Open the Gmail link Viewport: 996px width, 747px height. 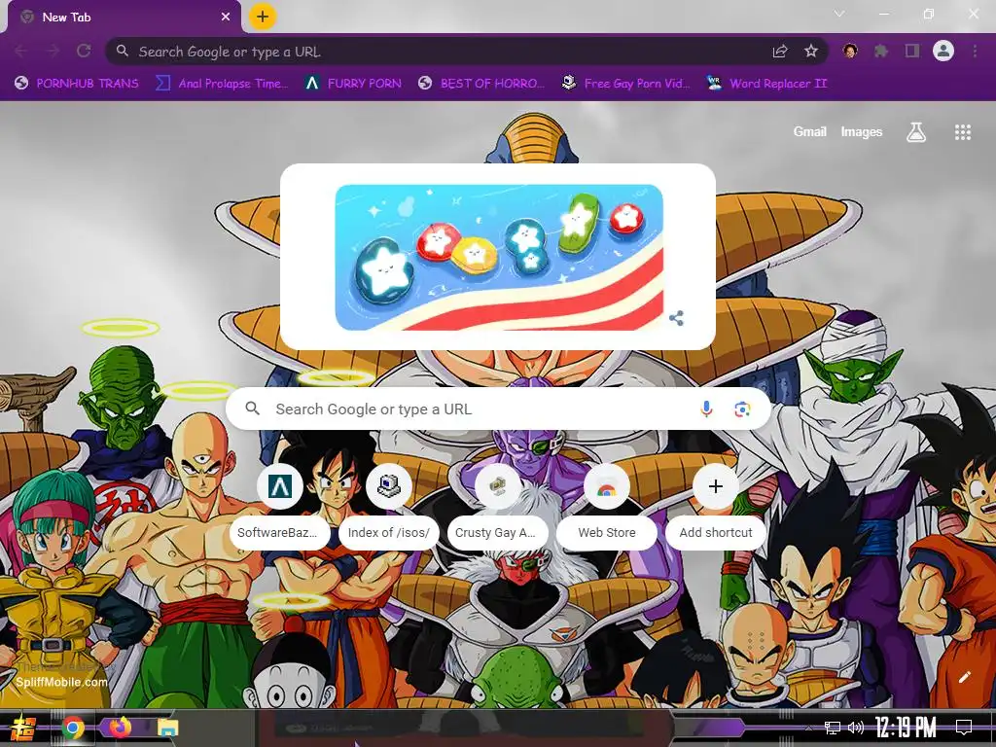810,131
